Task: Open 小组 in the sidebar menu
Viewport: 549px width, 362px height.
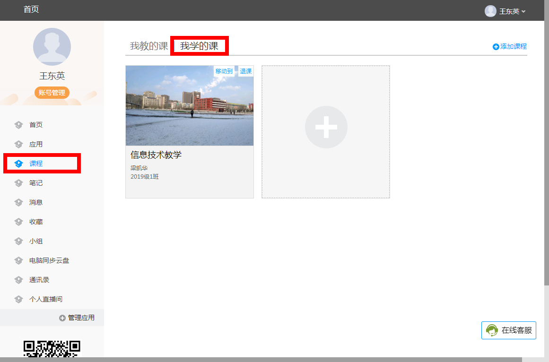Action: coord(36,241)
